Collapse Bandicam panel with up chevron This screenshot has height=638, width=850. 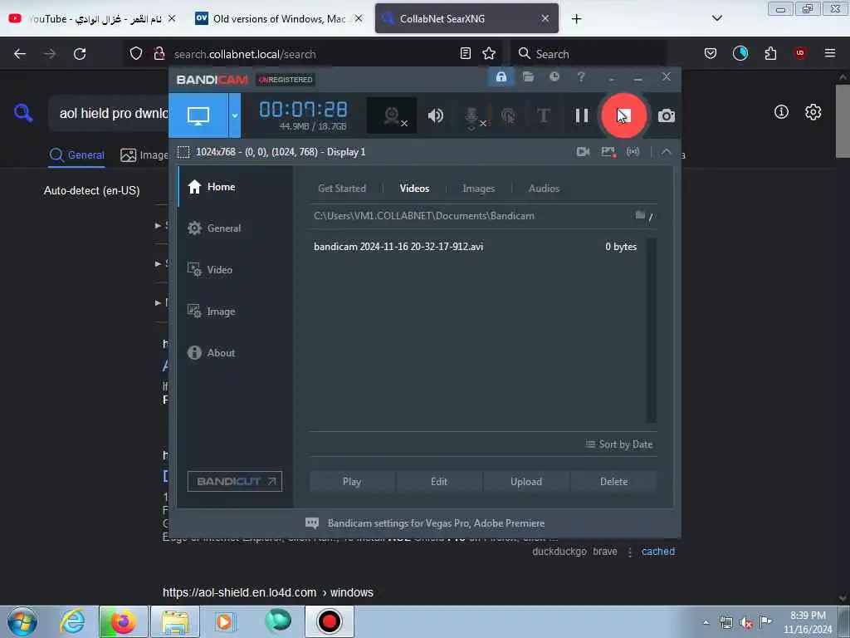tap(667, 152)
